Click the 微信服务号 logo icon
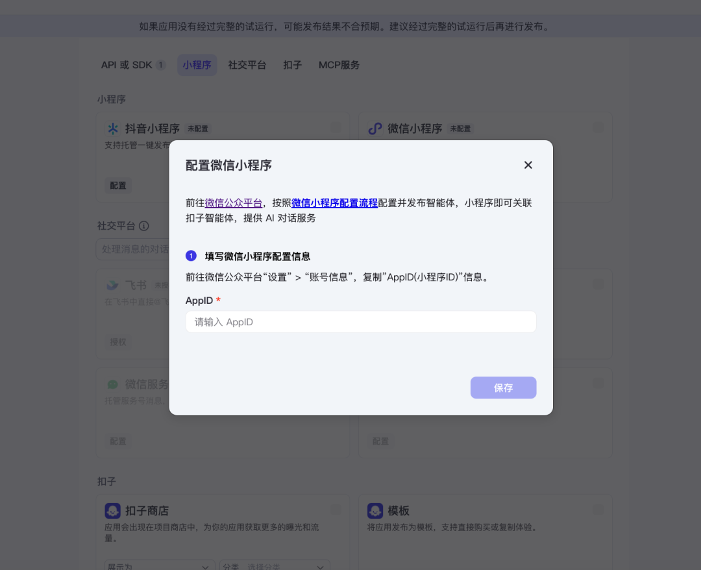This screenshot has width=701, height=570. [x=113, y=384]
